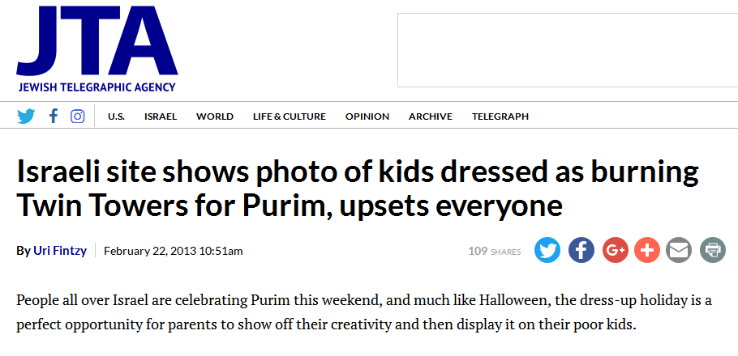This screenshot has height=356, width=738.
Task: Open the Life & Culture section
Action: tap(289, 117)
